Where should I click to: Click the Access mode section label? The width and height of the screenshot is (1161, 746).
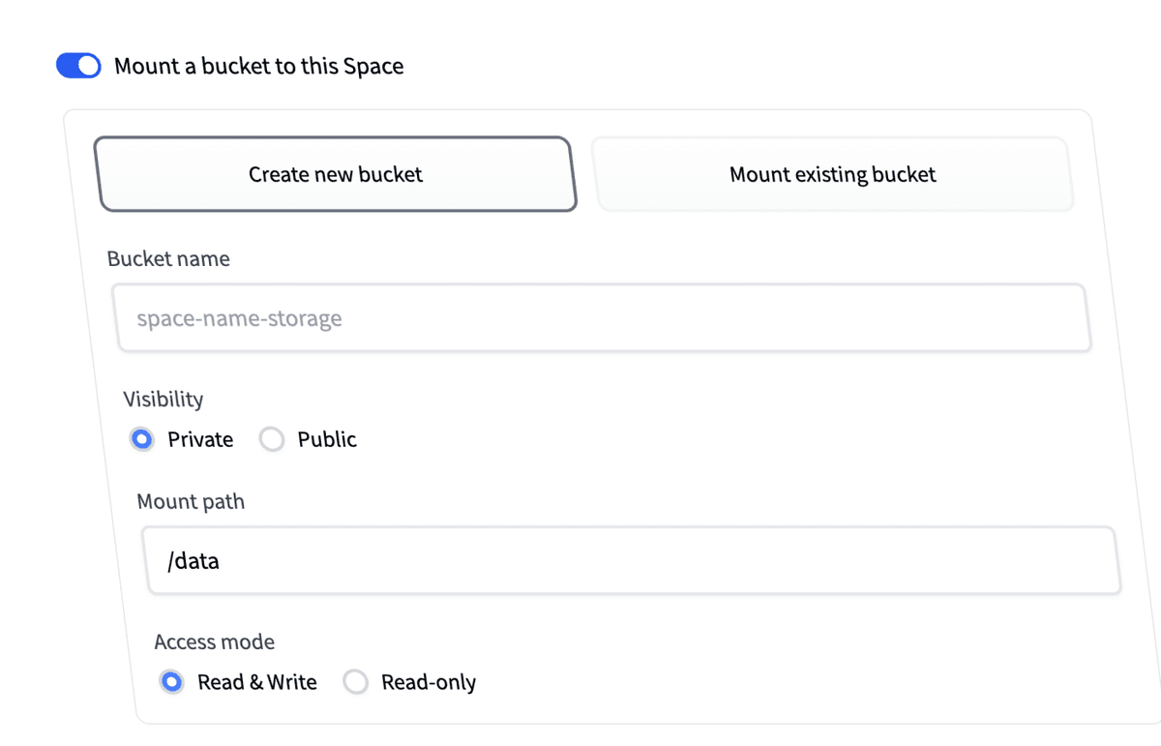click(x=214, y=642)
